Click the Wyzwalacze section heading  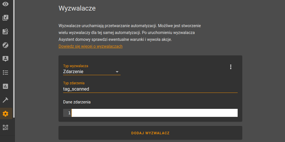[77, 8]
